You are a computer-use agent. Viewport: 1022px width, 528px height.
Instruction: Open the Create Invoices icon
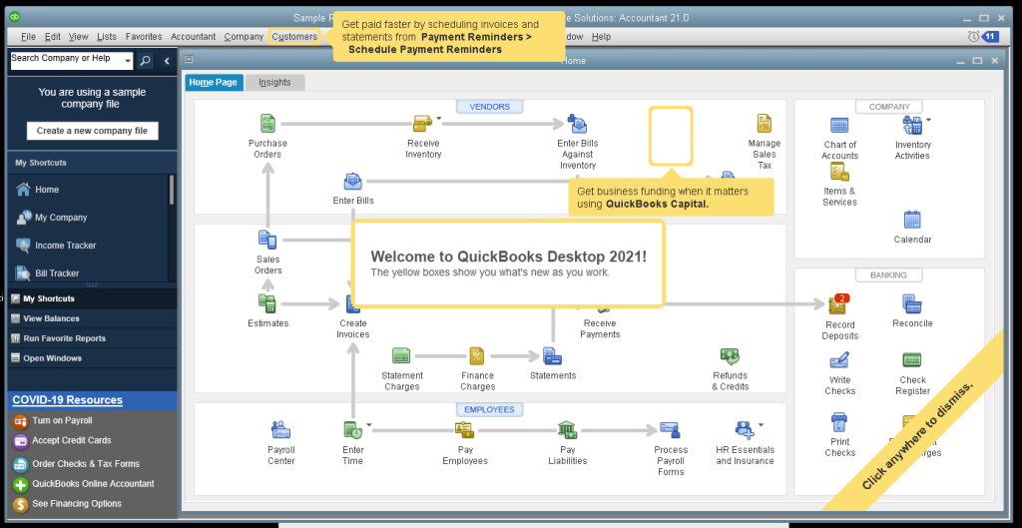(x=352, y=303)
